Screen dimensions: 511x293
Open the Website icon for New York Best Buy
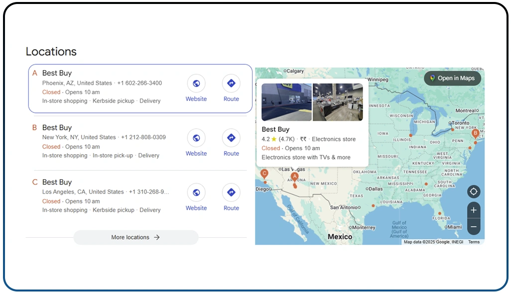196,138
